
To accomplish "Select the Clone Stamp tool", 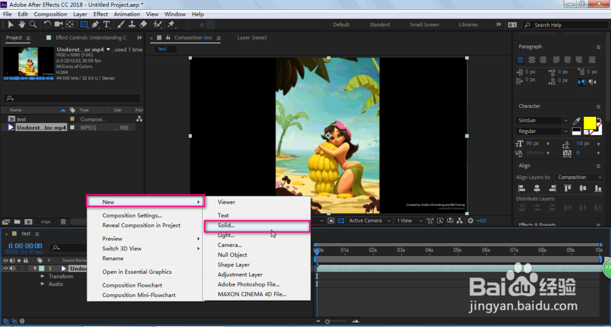I will tap(132, 24).
